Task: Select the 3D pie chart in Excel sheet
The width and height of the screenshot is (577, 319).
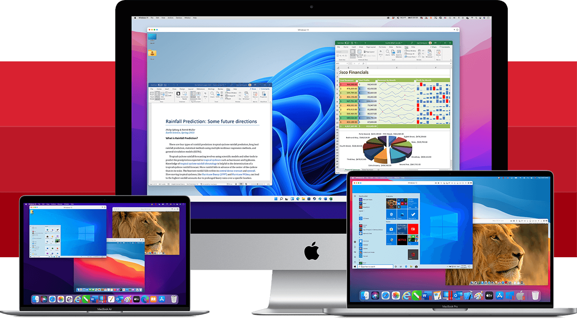Action: (x=388, y=149)
